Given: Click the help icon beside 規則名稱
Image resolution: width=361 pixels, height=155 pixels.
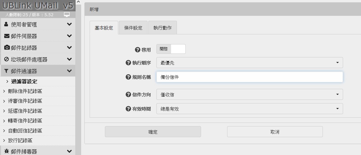Looking at the screenshot, I should click(128, 77).
